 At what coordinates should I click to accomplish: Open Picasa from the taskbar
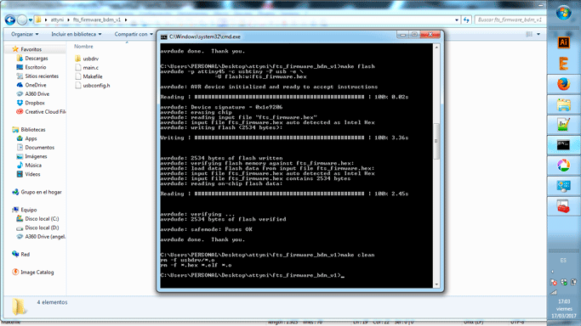coord(564,166)
